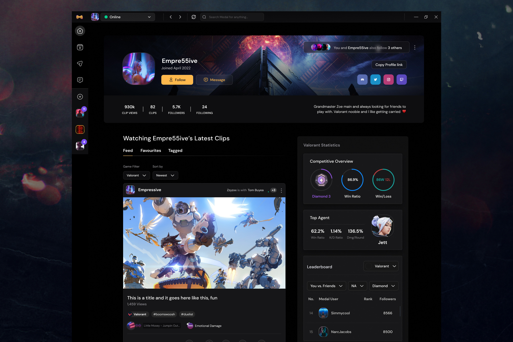
Task: Open the 24 following list
Action: pyautogui.click(x=204, y=109)
